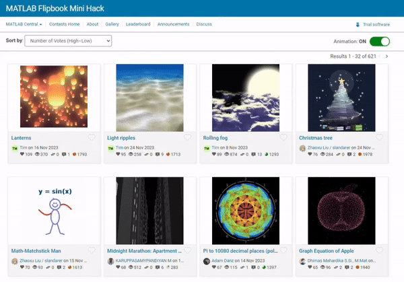
Task: Open the Pi to 10080 decimal places thumbnail
Action: 245,210
